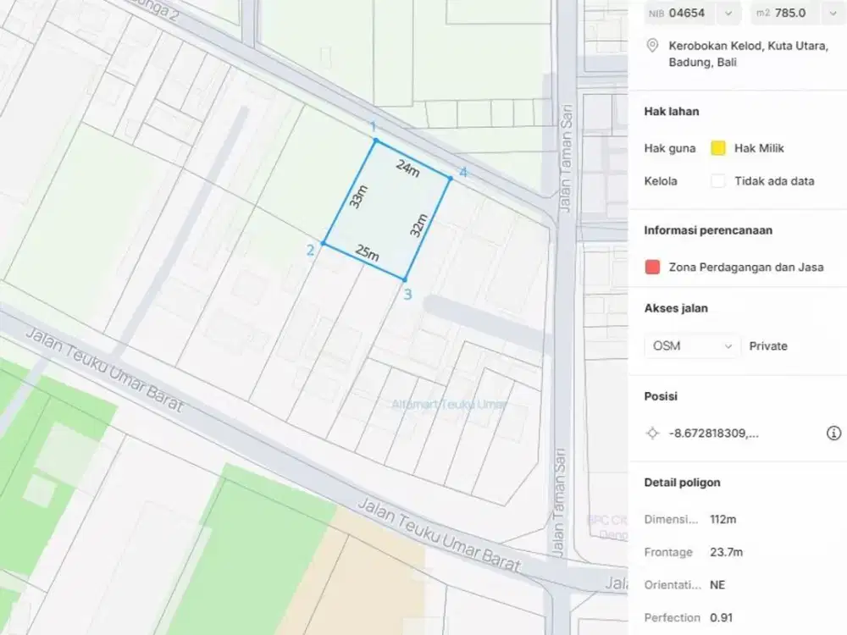The image size is (847, 635).
Task: Select polygon vertex 1 on the map
Action: 375,141
